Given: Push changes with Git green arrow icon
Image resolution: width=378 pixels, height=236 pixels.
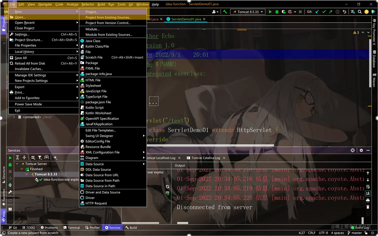Looking at the screenshot, I should [330, 12].
